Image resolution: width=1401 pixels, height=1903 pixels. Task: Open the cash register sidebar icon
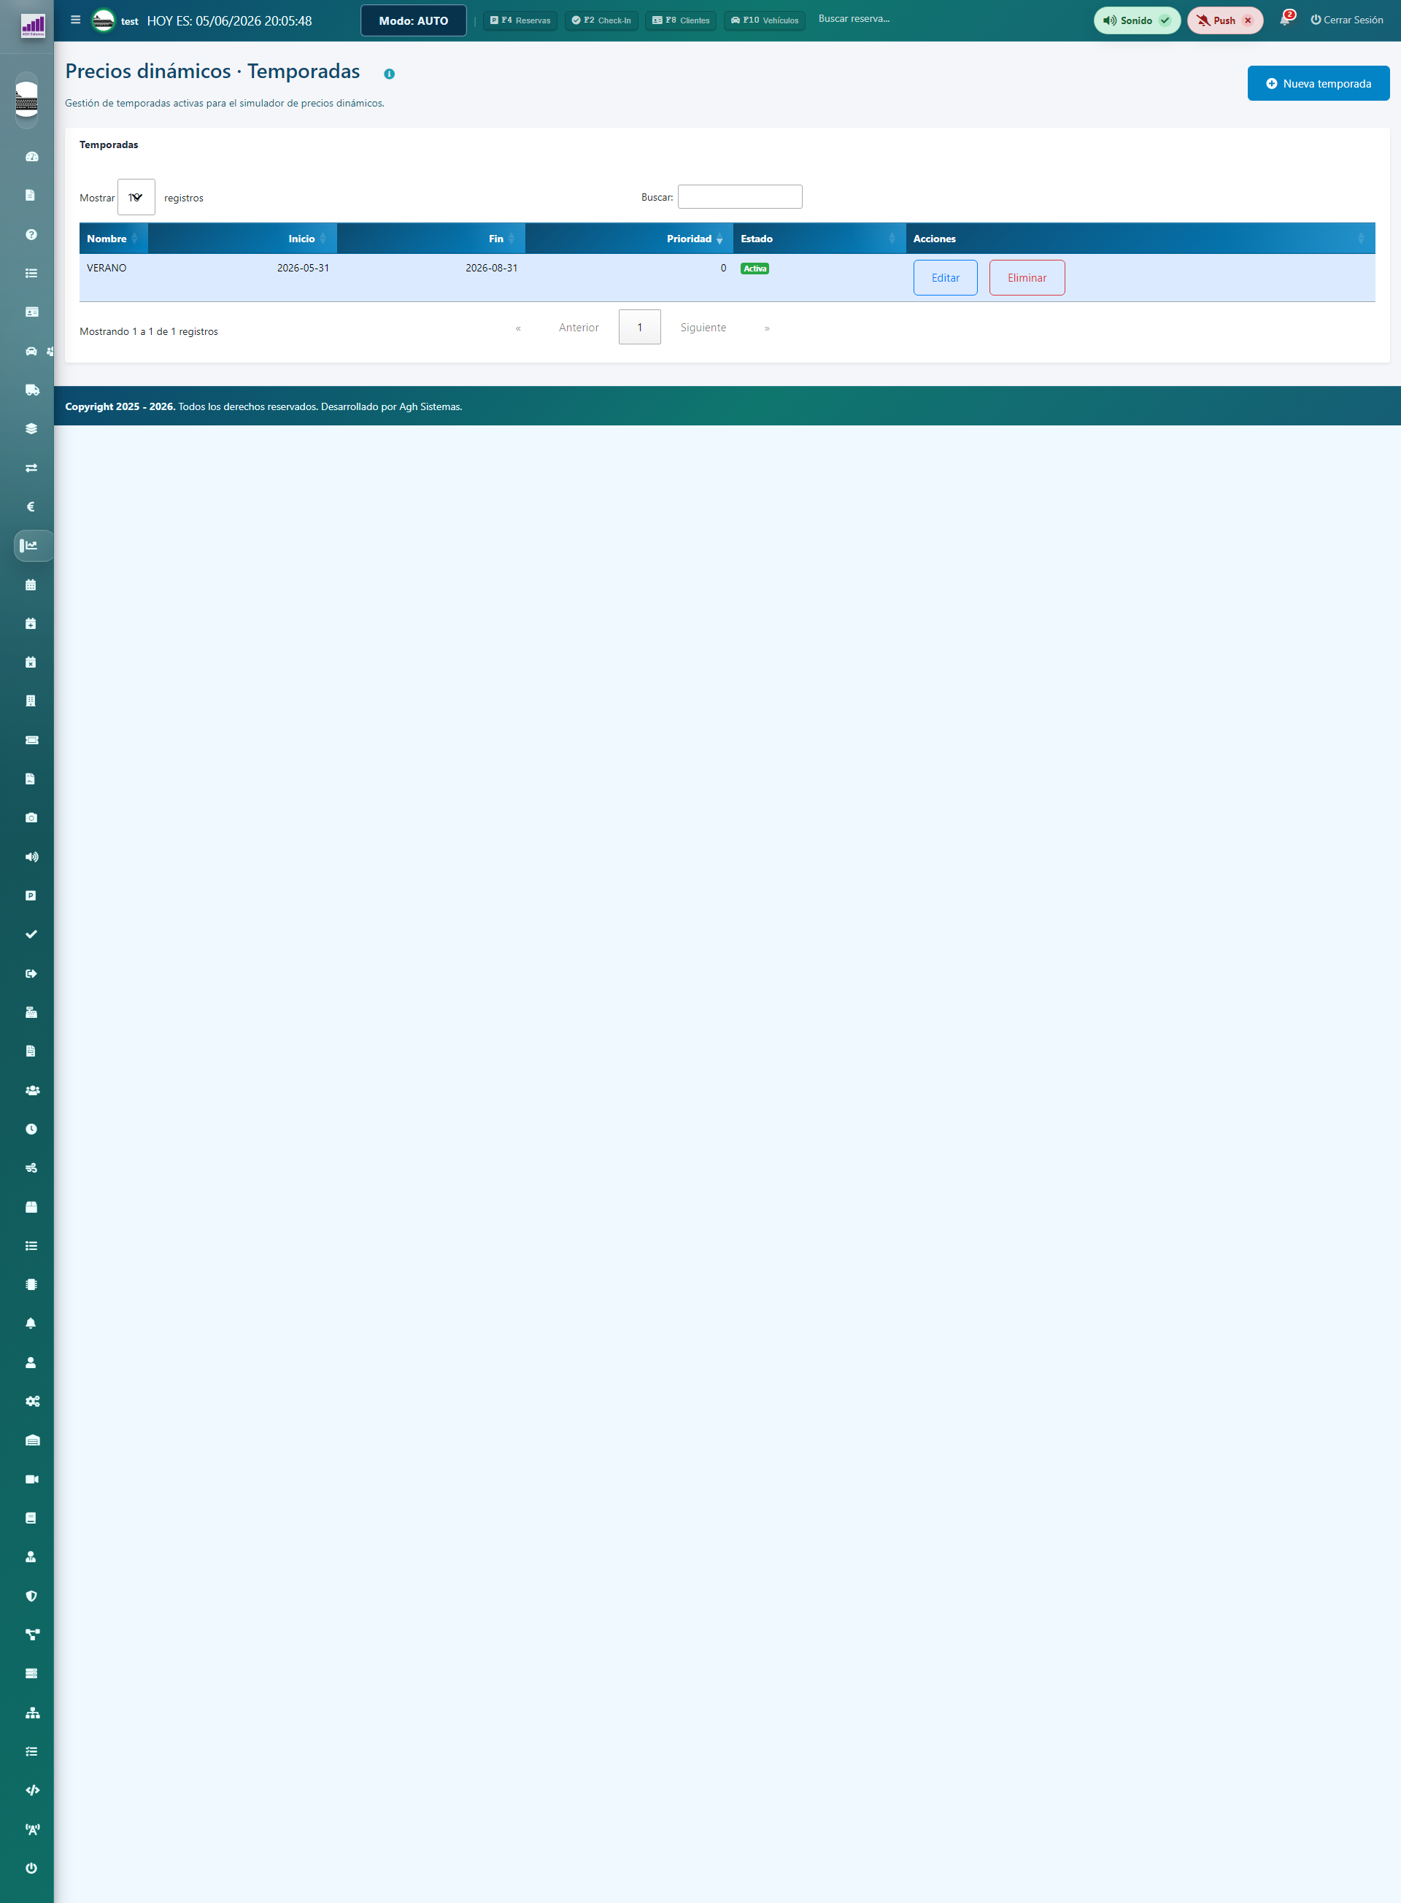31,1012
